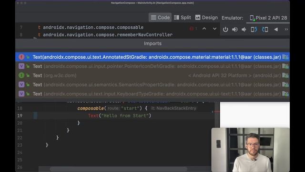Click the emulator back triangle icon

[276, 30]
